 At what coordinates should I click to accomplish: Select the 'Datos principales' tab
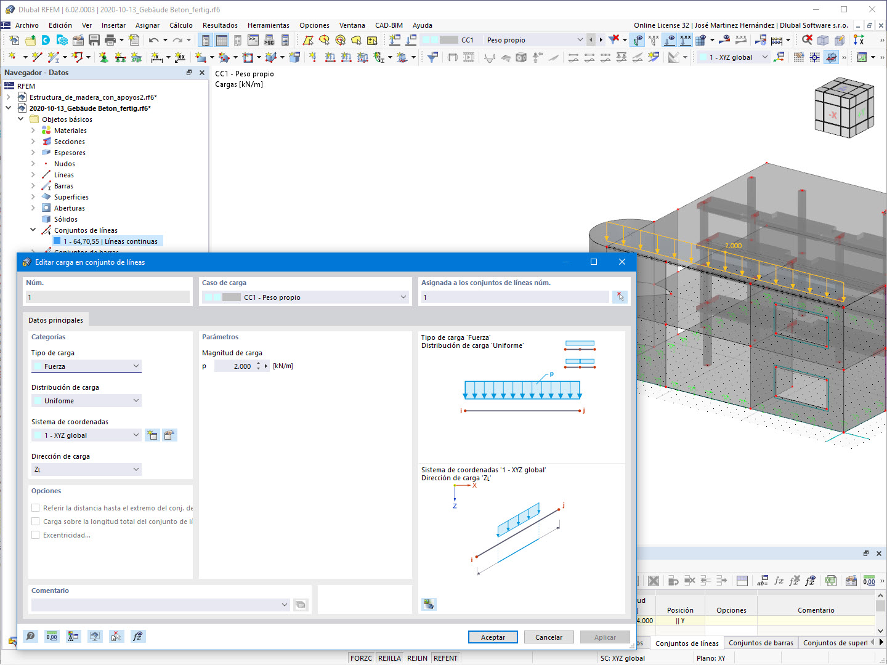coord(55,320)
